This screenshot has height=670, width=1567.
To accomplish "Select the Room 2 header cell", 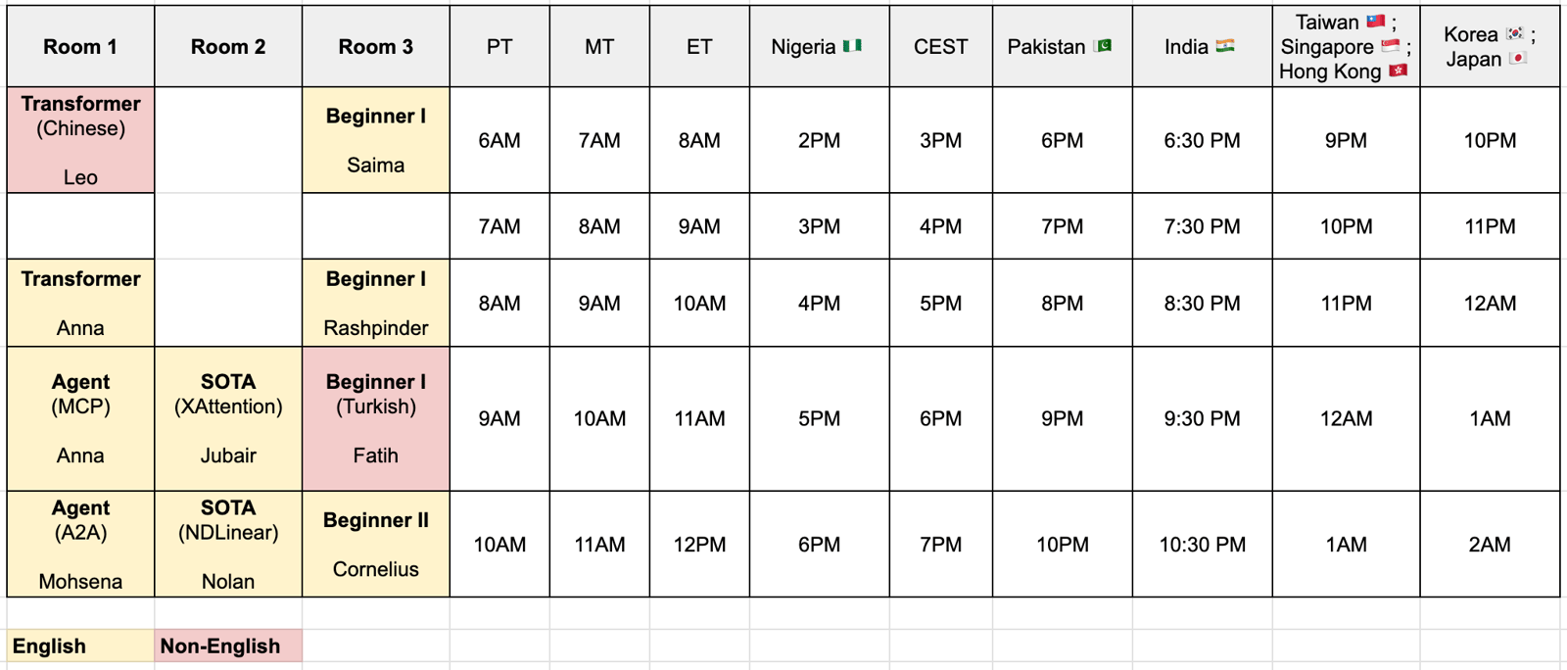I will pyautogui.click(x=228, y=46).
